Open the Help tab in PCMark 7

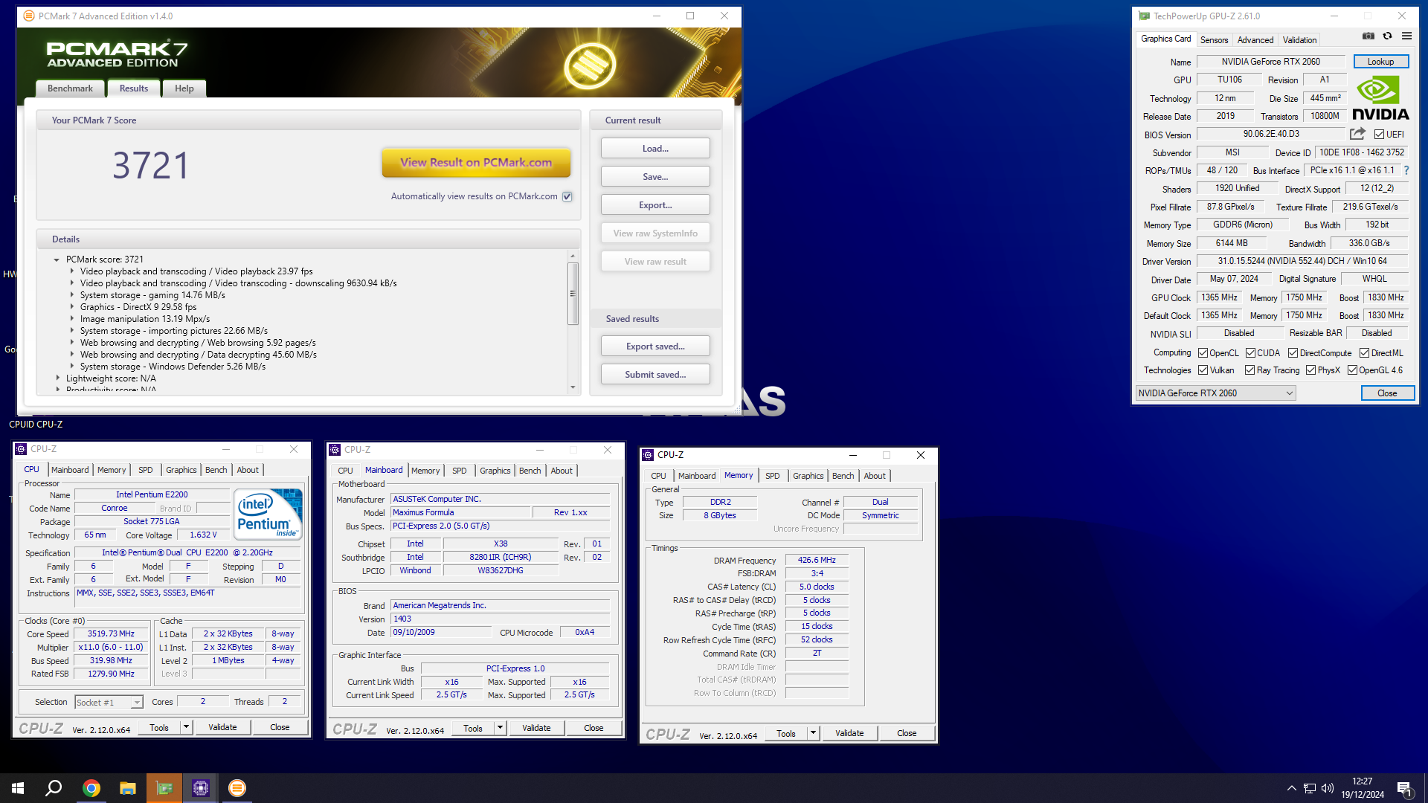(x=184, y=88)
